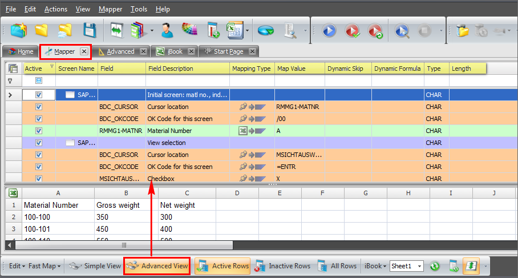
Task: Click the Save floppy disk icon
Action: point(89,30)
